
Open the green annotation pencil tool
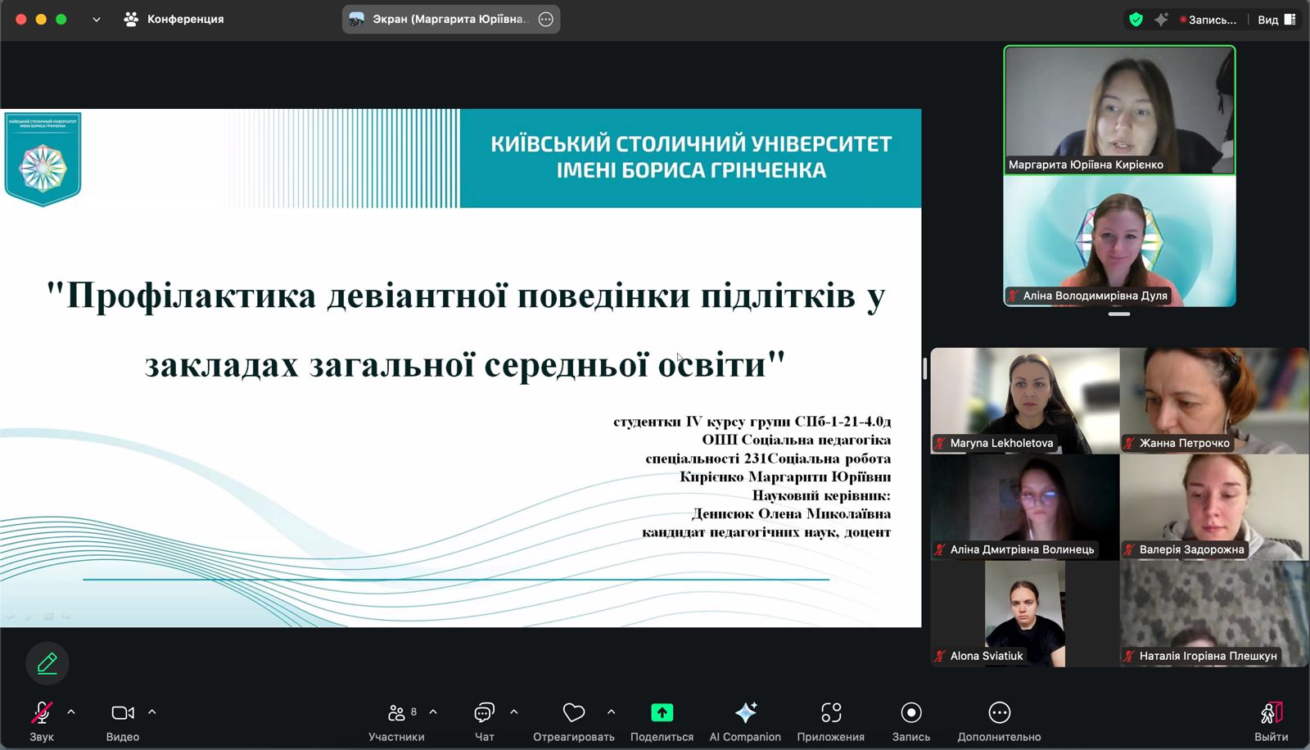pos(47,663)
